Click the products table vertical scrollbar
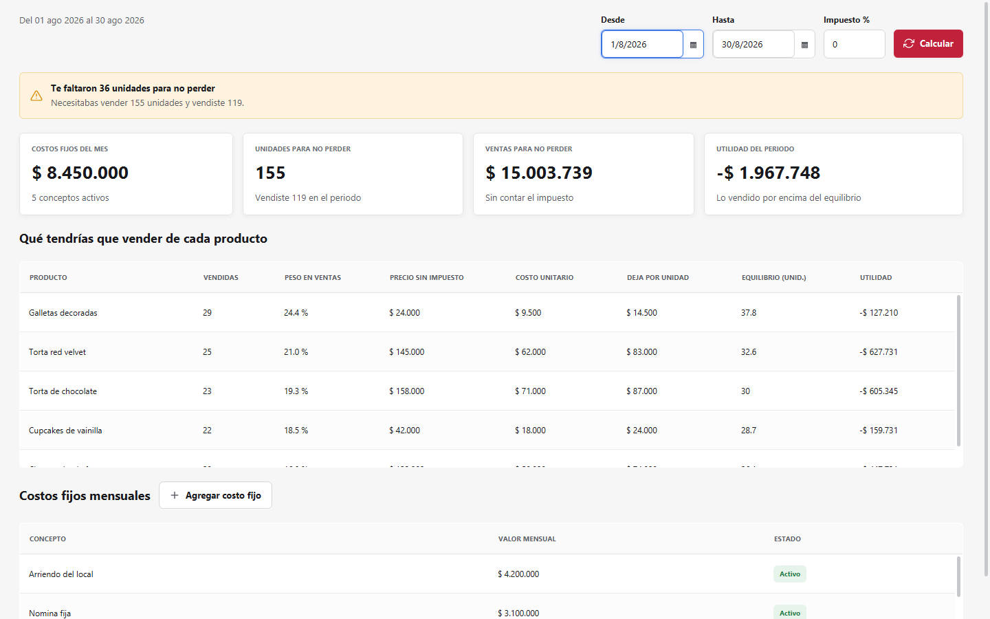 (x=958, y=370)
